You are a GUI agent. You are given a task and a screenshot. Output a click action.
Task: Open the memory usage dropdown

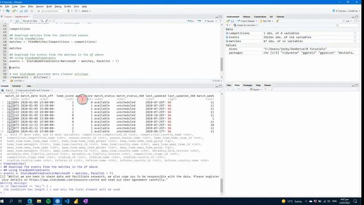point(267,21)
